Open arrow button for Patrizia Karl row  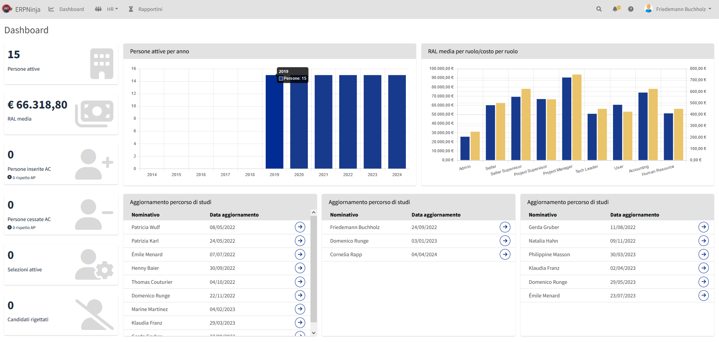pos(300,241)
